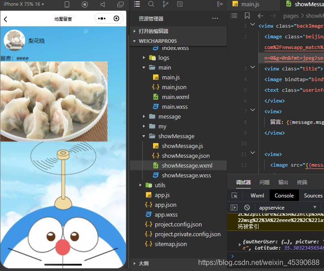
Task: Toggle the simulator mute speaker icon
Action: pos(103,4)
